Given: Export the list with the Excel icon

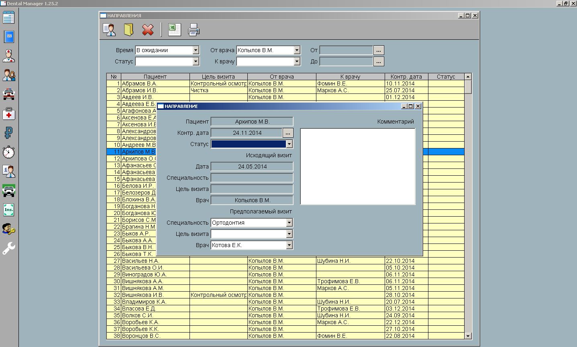Looking at the screenshot, I should click(174, 30).
